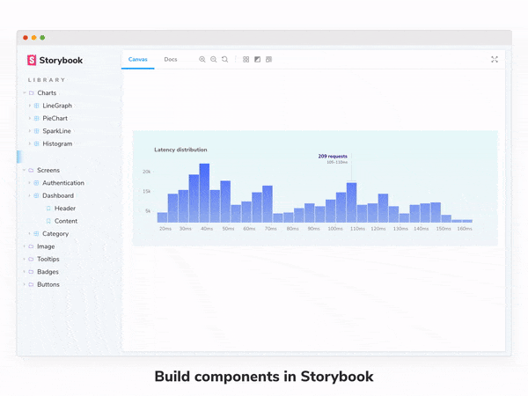Open the Docs tab
The height and width of the screenshot is (396, 528).
click(x=171, y=59)
